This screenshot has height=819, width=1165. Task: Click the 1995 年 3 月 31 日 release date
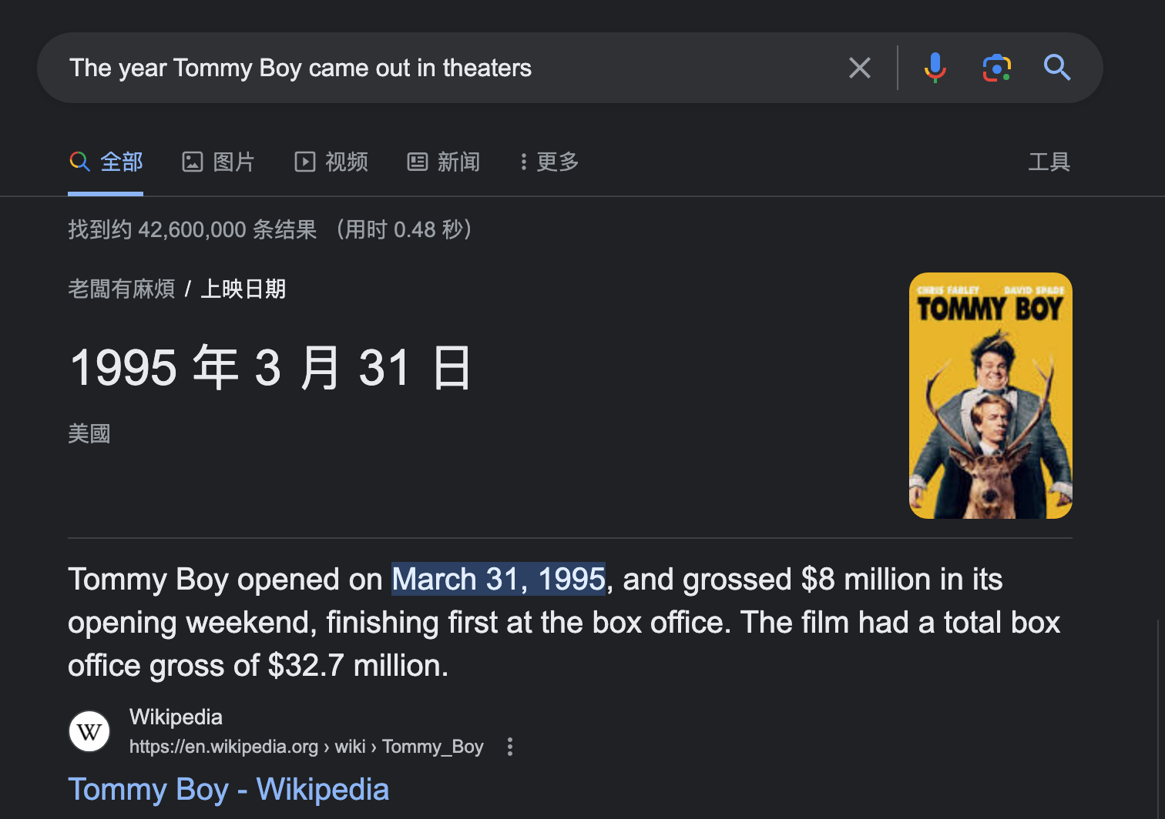[x=270, y=368]
